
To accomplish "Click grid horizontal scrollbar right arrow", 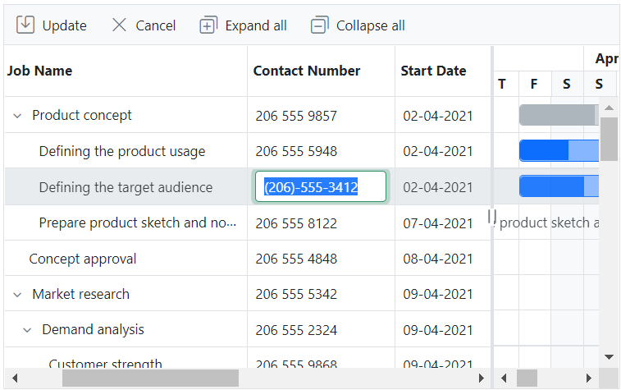I will coord(482,379).
